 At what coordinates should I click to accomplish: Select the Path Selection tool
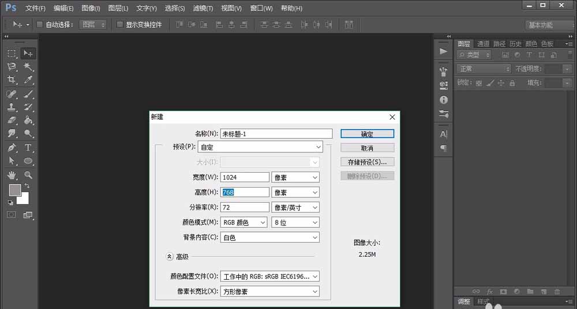(x=12, y=161)
